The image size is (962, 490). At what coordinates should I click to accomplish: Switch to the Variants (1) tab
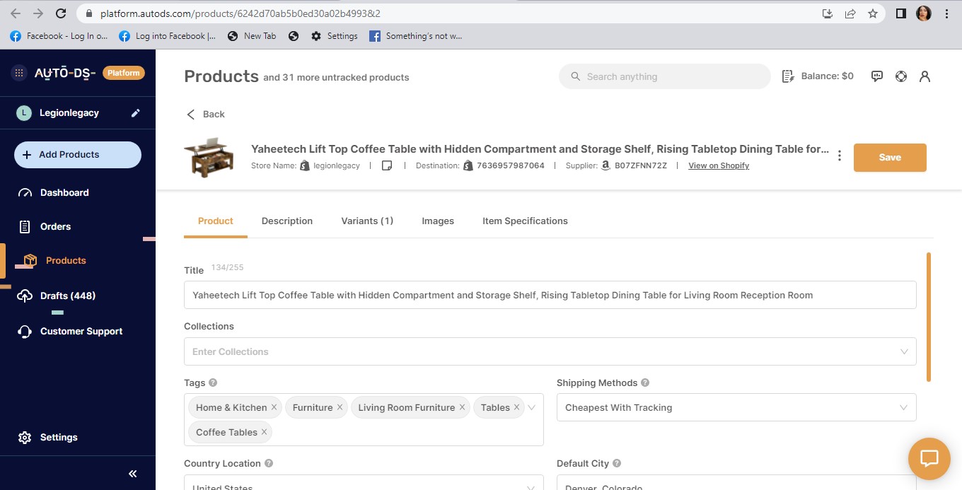point(367,221)
